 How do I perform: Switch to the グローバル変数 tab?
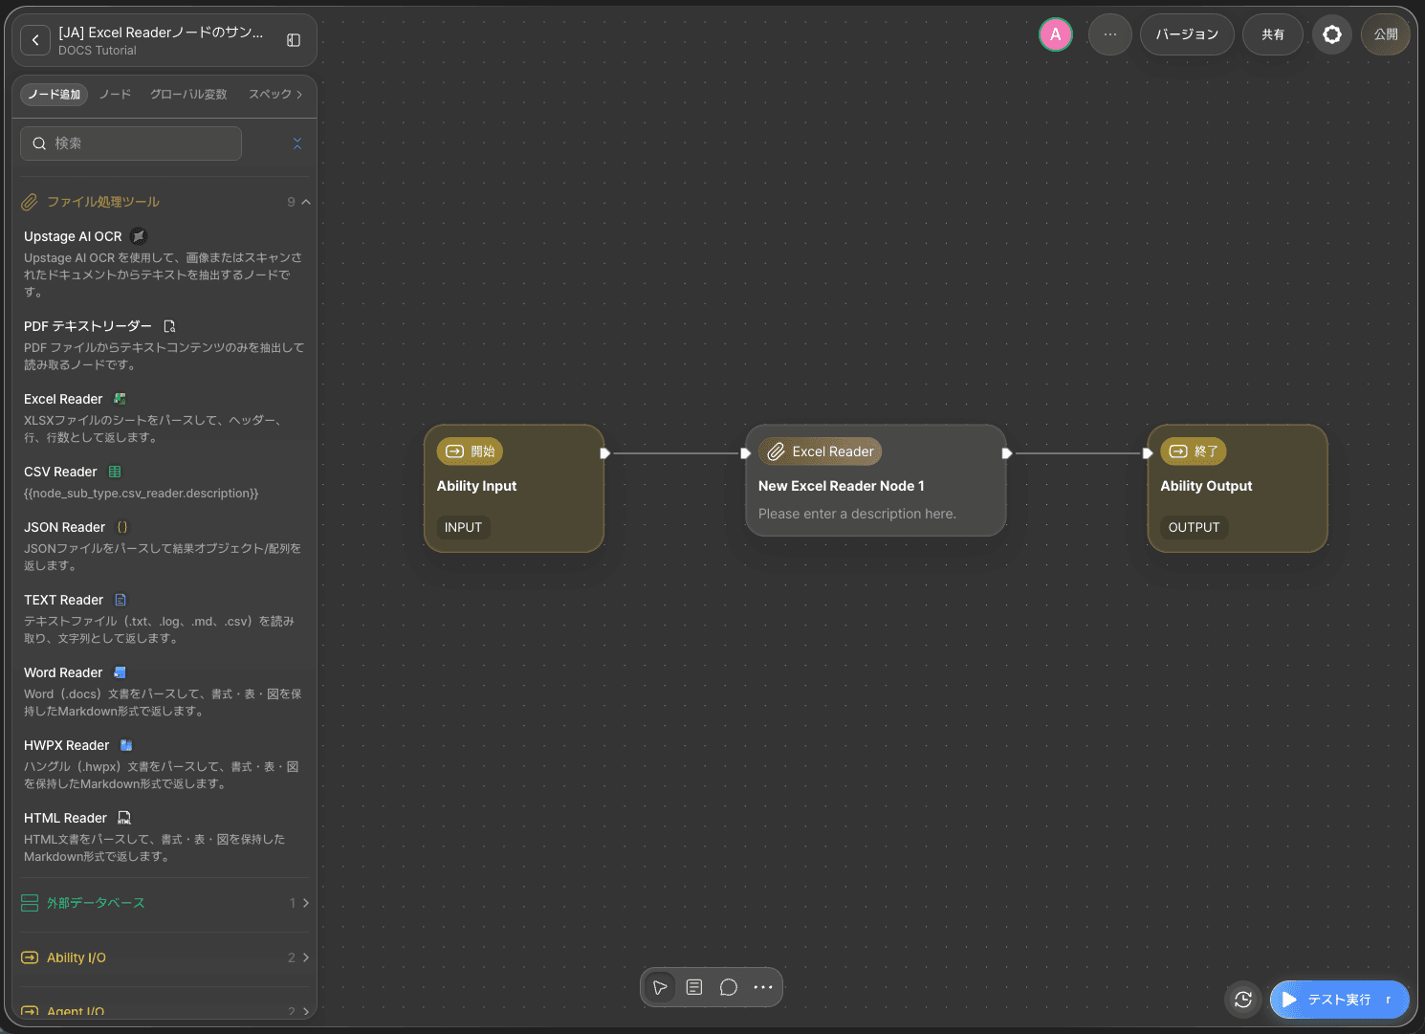coord(188,95)
